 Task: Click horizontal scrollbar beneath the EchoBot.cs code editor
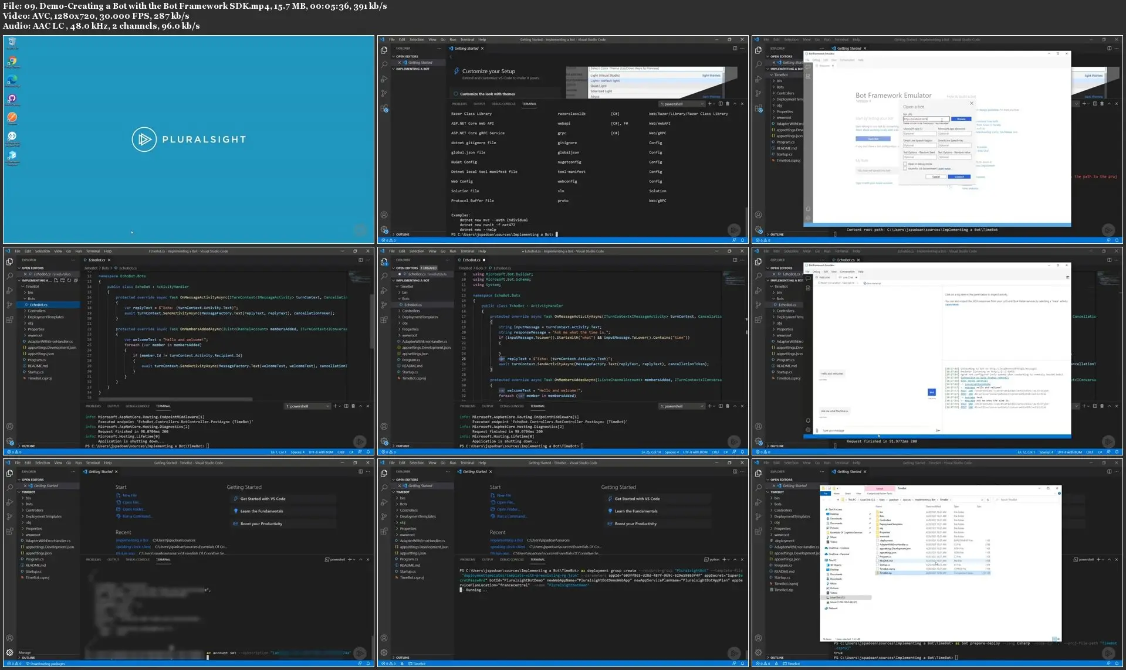point(176,399)
